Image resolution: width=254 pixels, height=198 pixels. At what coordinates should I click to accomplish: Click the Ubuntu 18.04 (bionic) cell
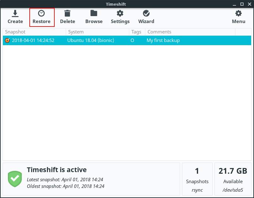(91, 40)
